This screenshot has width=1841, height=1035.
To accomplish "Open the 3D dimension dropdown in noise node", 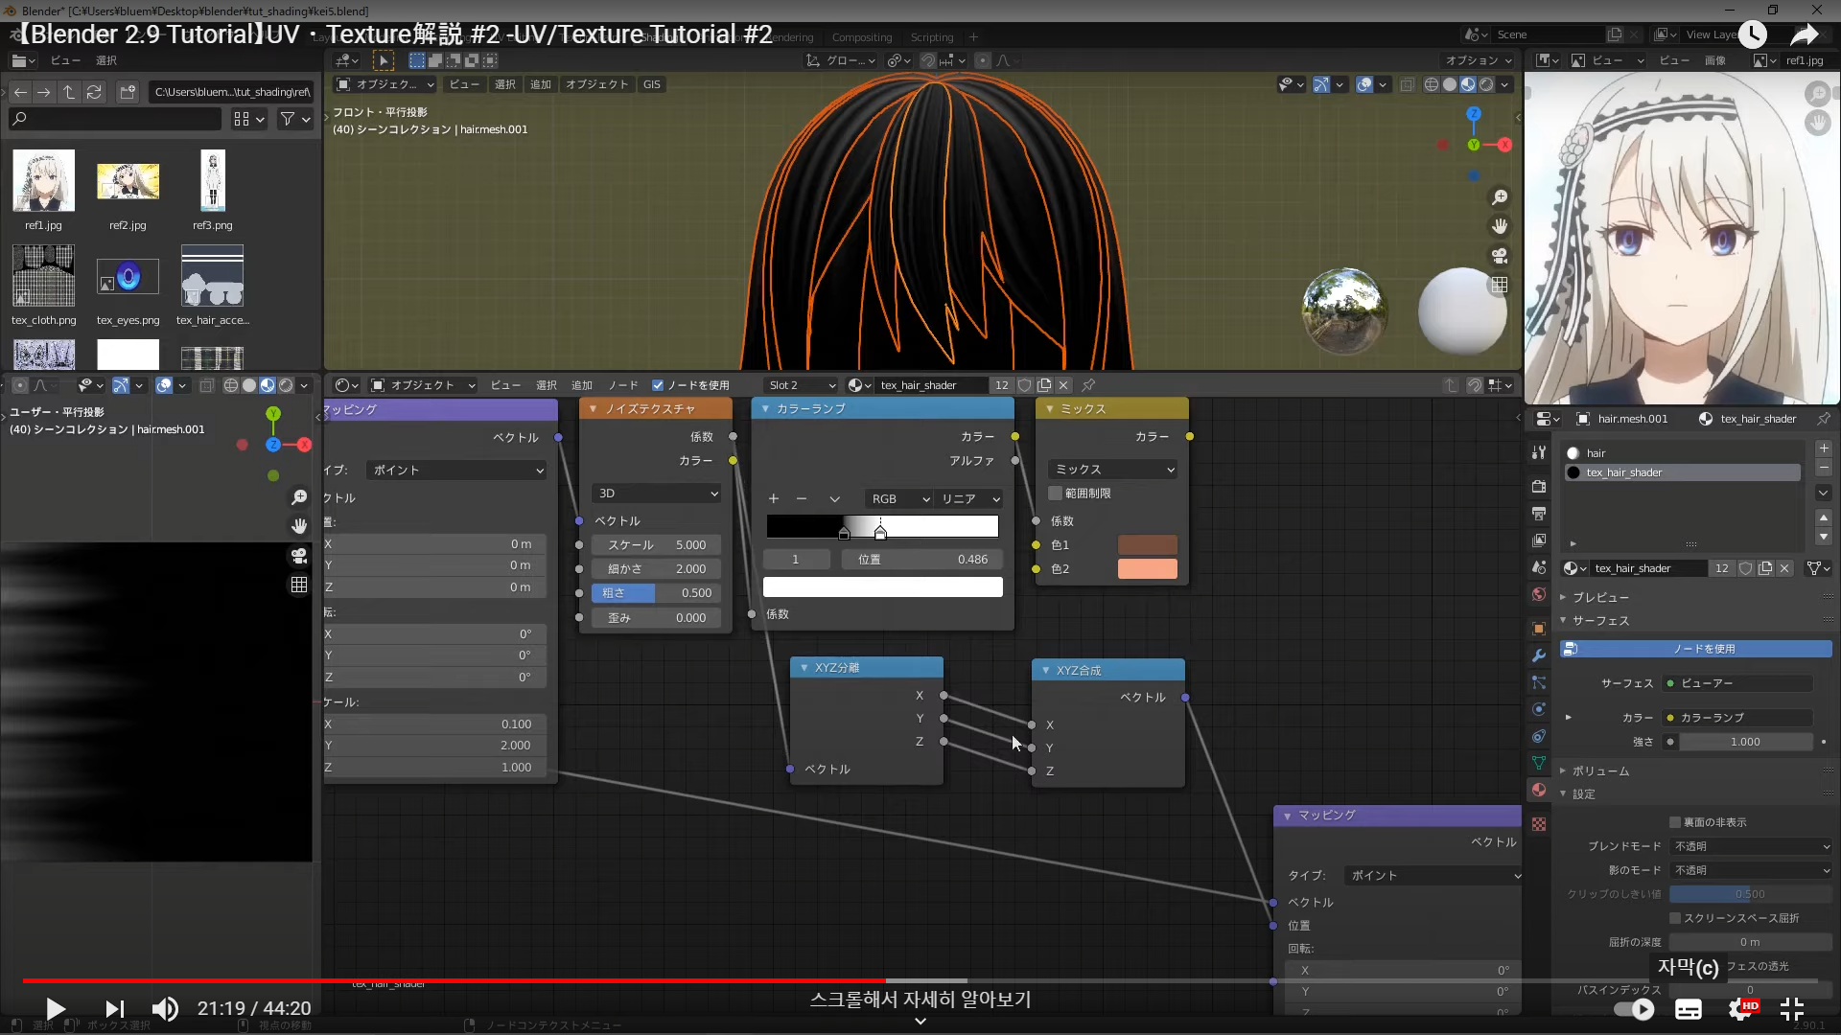I will pos(657,494).
